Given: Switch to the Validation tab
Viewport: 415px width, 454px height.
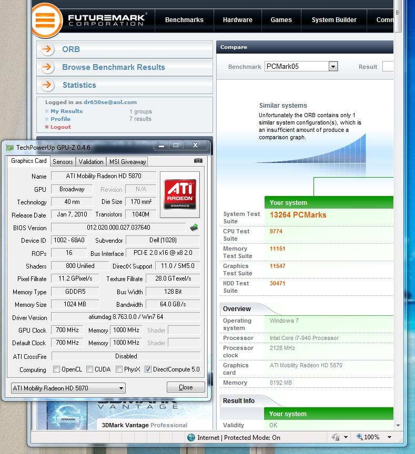Looking at the screenshot, I should (x=90, y=161).
